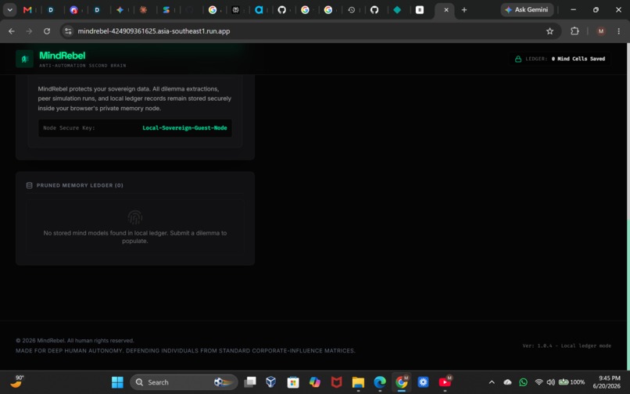Switch to the orange starburst Claude tab
Screen dimensions: 630x394
(x=143, y=9)
